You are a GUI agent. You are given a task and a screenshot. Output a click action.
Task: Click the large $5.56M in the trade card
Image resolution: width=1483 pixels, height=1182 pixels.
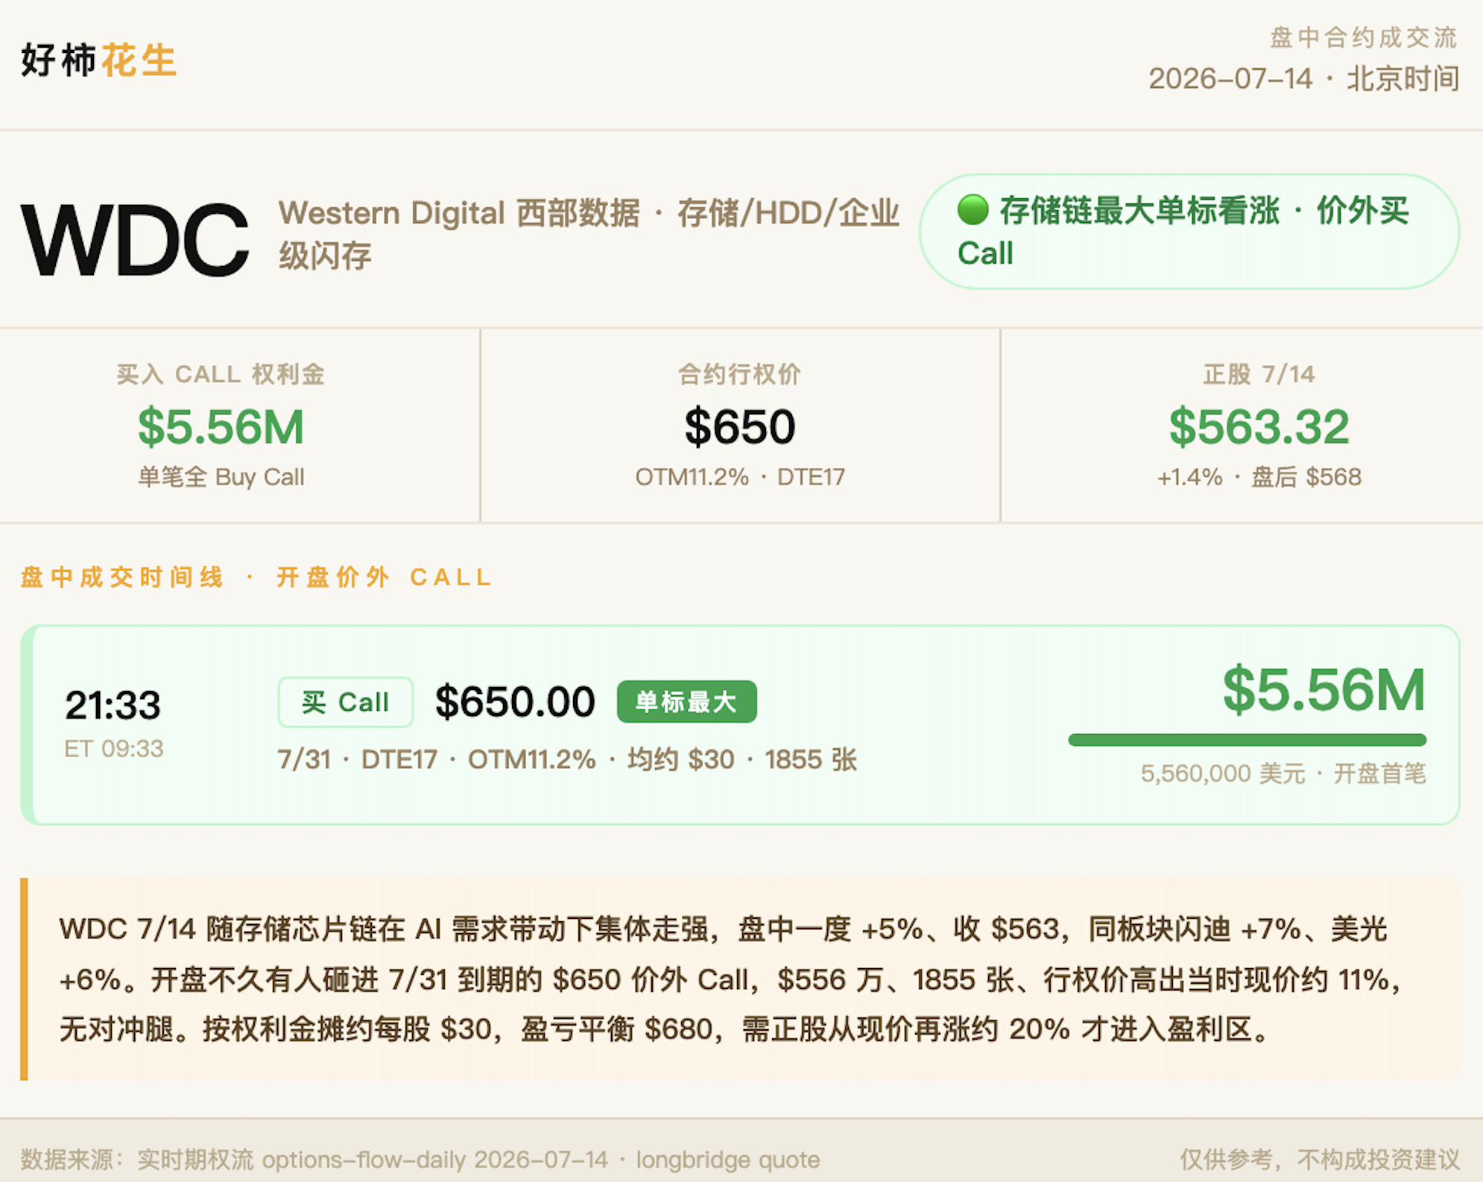tap(1324, 690)
